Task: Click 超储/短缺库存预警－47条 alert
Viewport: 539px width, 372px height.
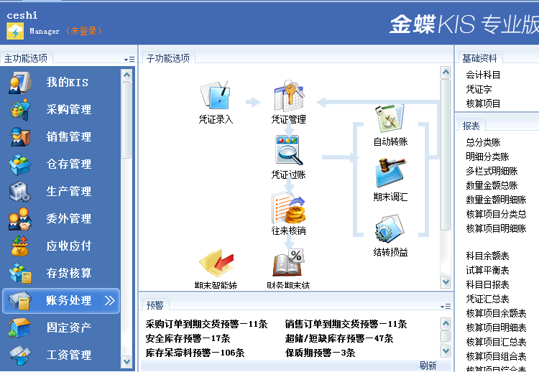Action: [339, 339]
